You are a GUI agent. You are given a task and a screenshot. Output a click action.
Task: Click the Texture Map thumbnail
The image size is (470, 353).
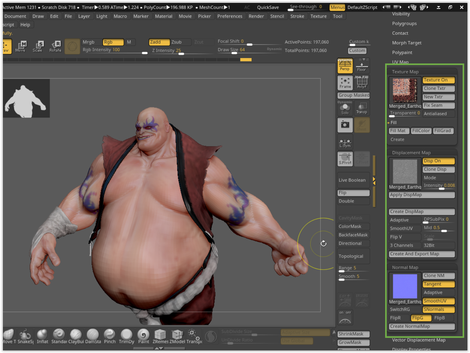(x=405, y=90)
